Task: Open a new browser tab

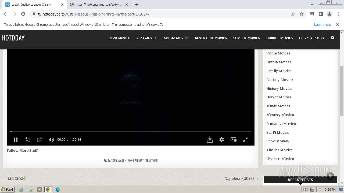Action: point(137,5)
